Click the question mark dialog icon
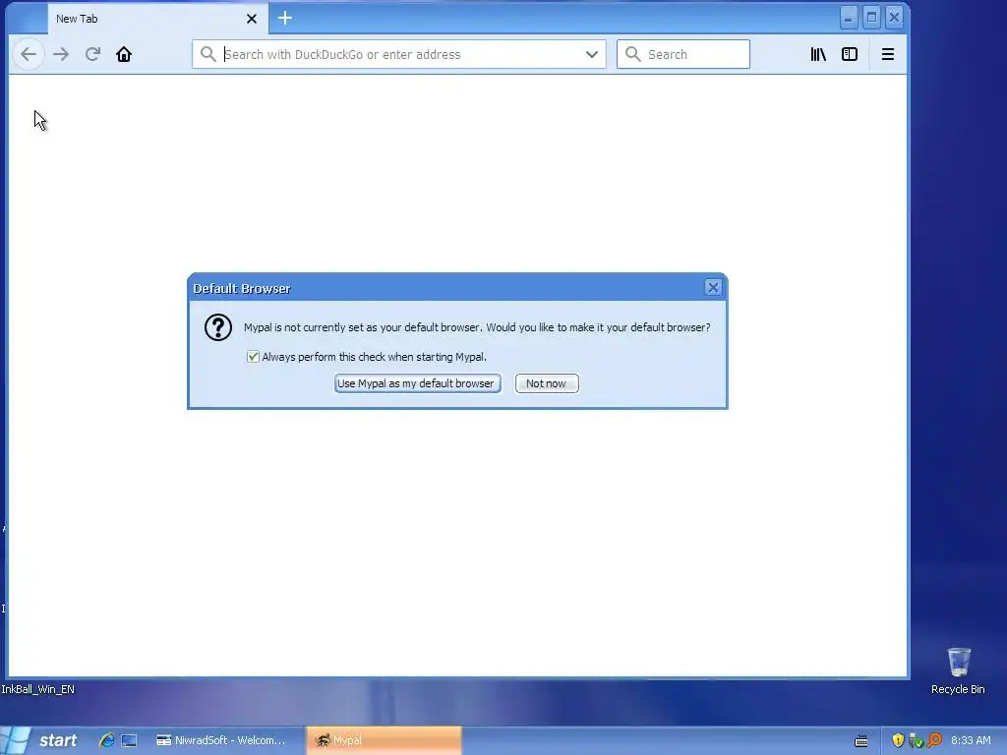Screen dimensions: 1007x755 218,327
